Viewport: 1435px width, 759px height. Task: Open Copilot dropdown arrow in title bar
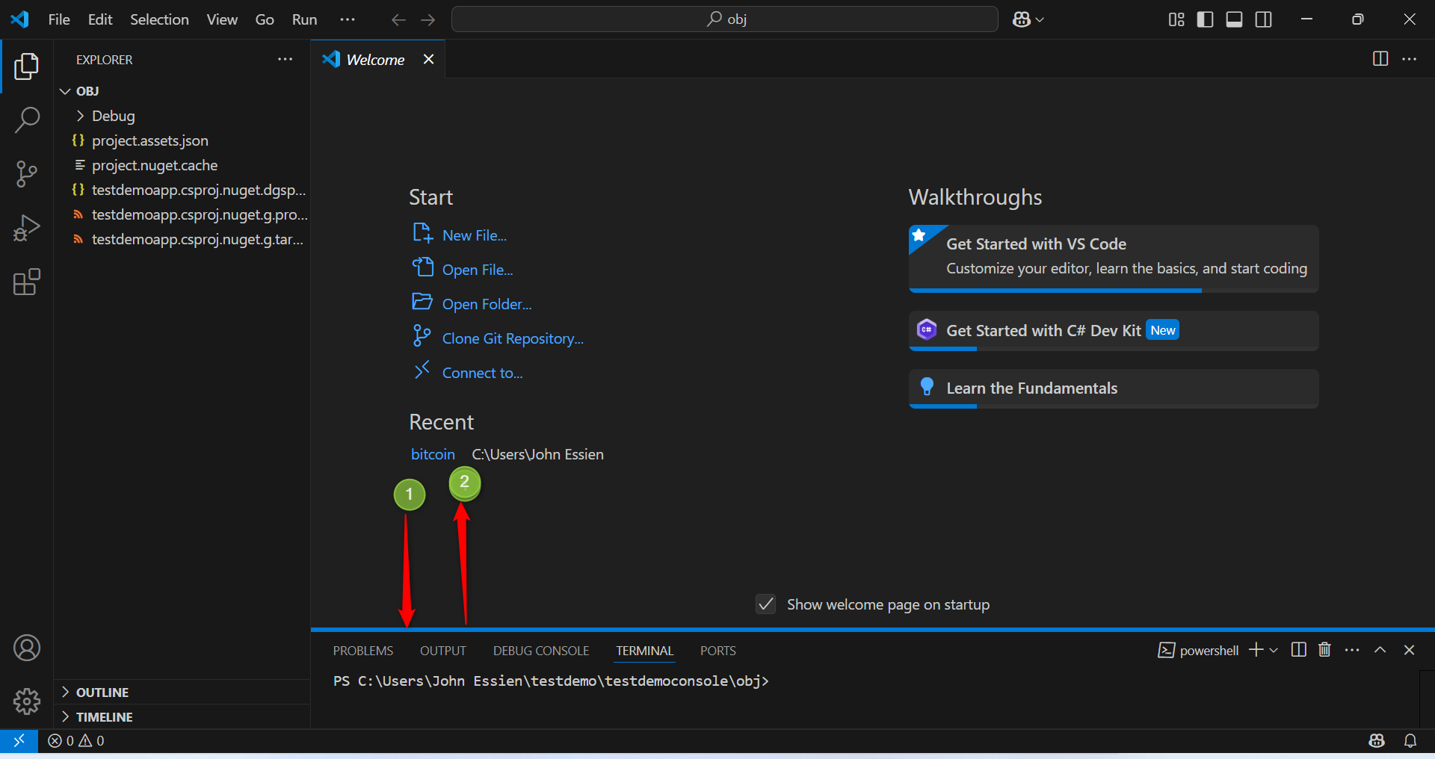click(1040, 20)
